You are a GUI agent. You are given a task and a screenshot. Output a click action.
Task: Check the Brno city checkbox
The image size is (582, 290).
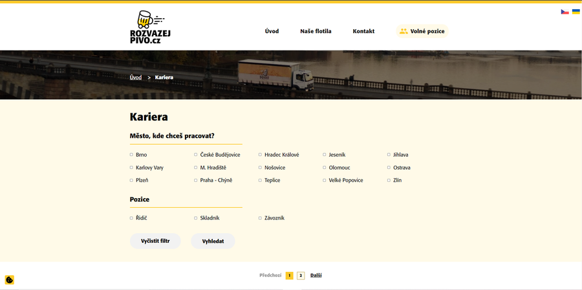(x=131, y=155)
